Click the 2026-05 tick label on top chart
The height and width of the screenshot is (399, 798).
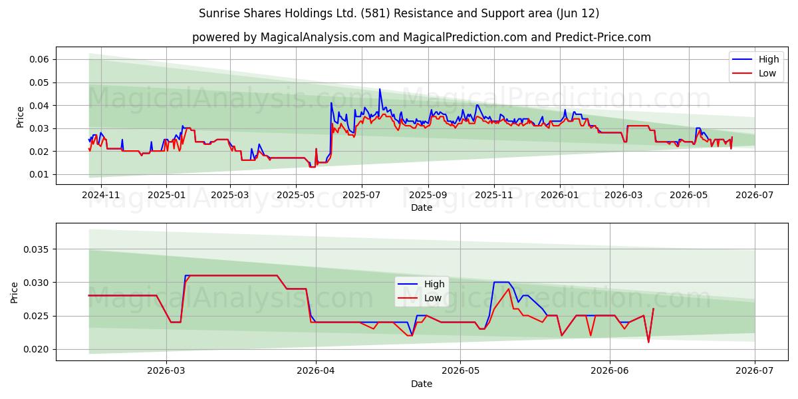tap(688, 196)
